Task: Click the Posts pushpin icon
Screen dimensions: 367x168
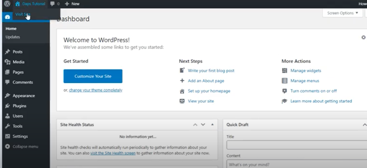Action: click(x=7, y=52)
